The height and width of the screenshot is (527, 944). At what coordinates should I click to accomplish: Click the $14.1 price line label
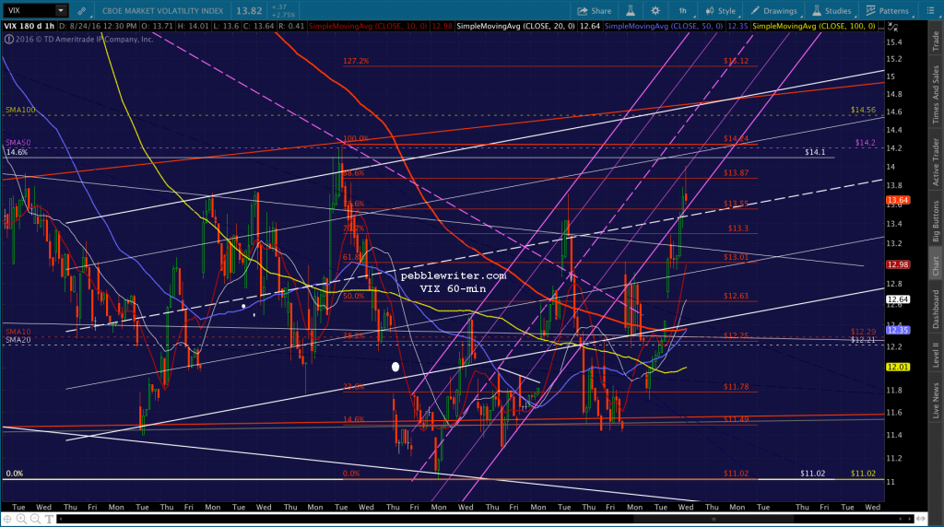pyautogui.click(x=815, y=152)
